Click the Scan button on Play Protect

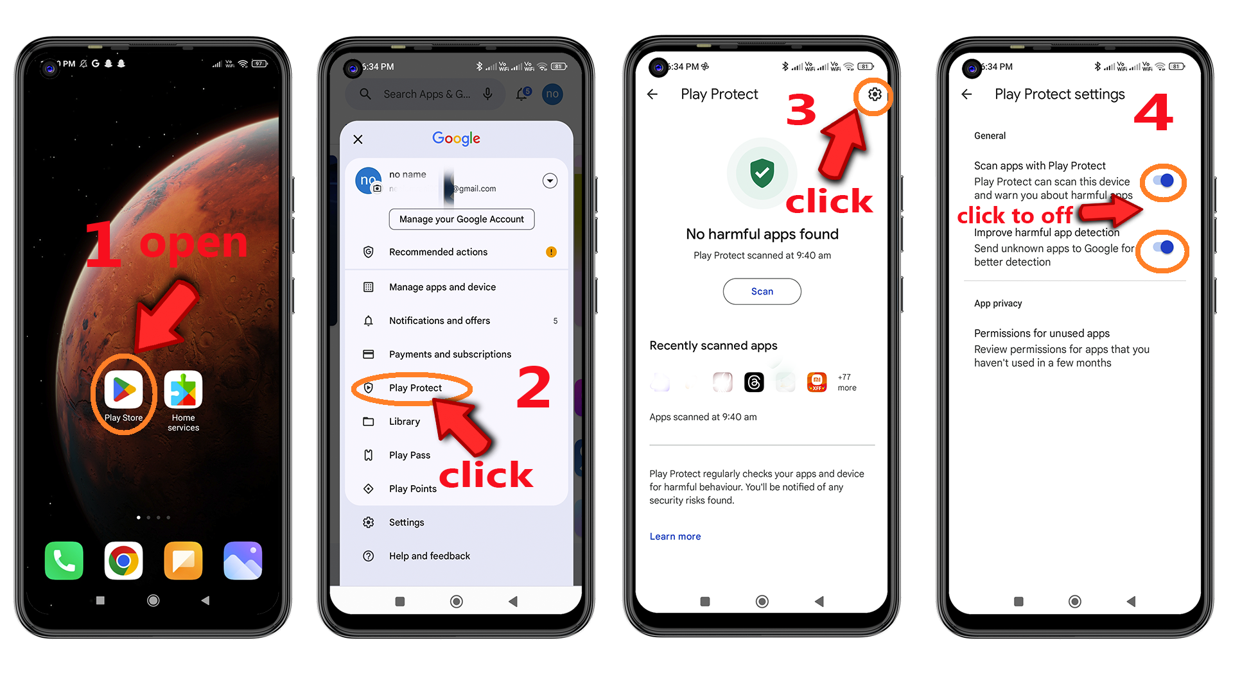[x=762, y=291]
